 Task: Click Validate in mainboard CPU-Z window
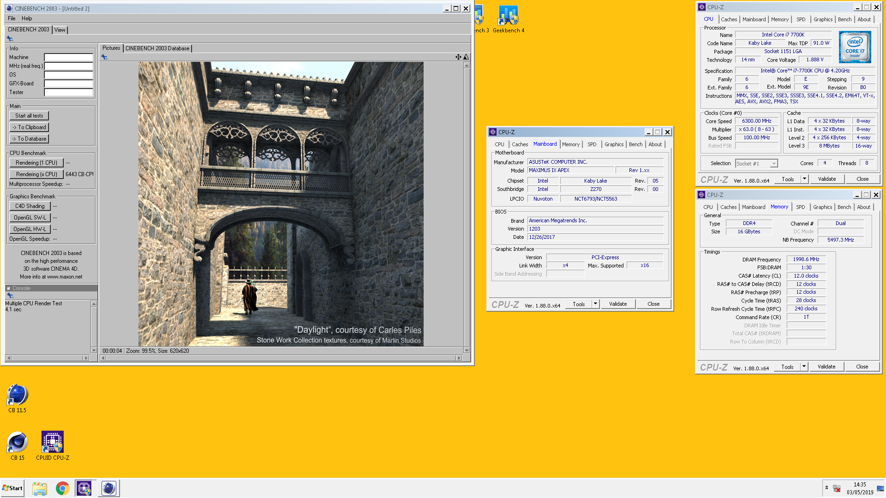click(618, 304)
